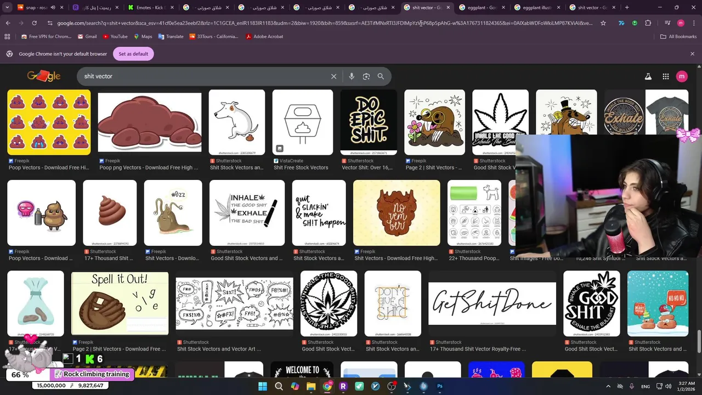702x395 pixels.
Task: Open the Gmail bookmark
Action: point(86,36)
